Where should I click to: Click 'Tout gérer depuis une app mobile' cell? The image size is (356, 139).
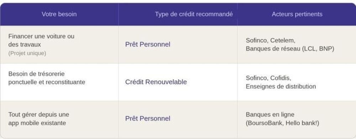[38, 119]
